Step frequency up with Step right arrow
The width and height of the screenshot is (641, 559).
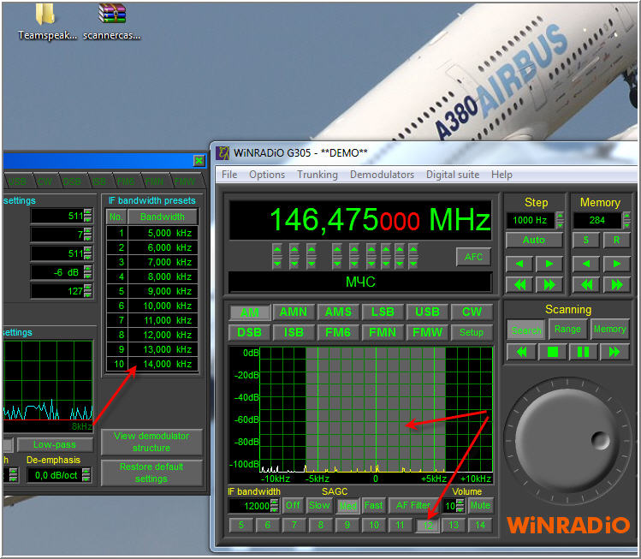click(x=549, y=264)
